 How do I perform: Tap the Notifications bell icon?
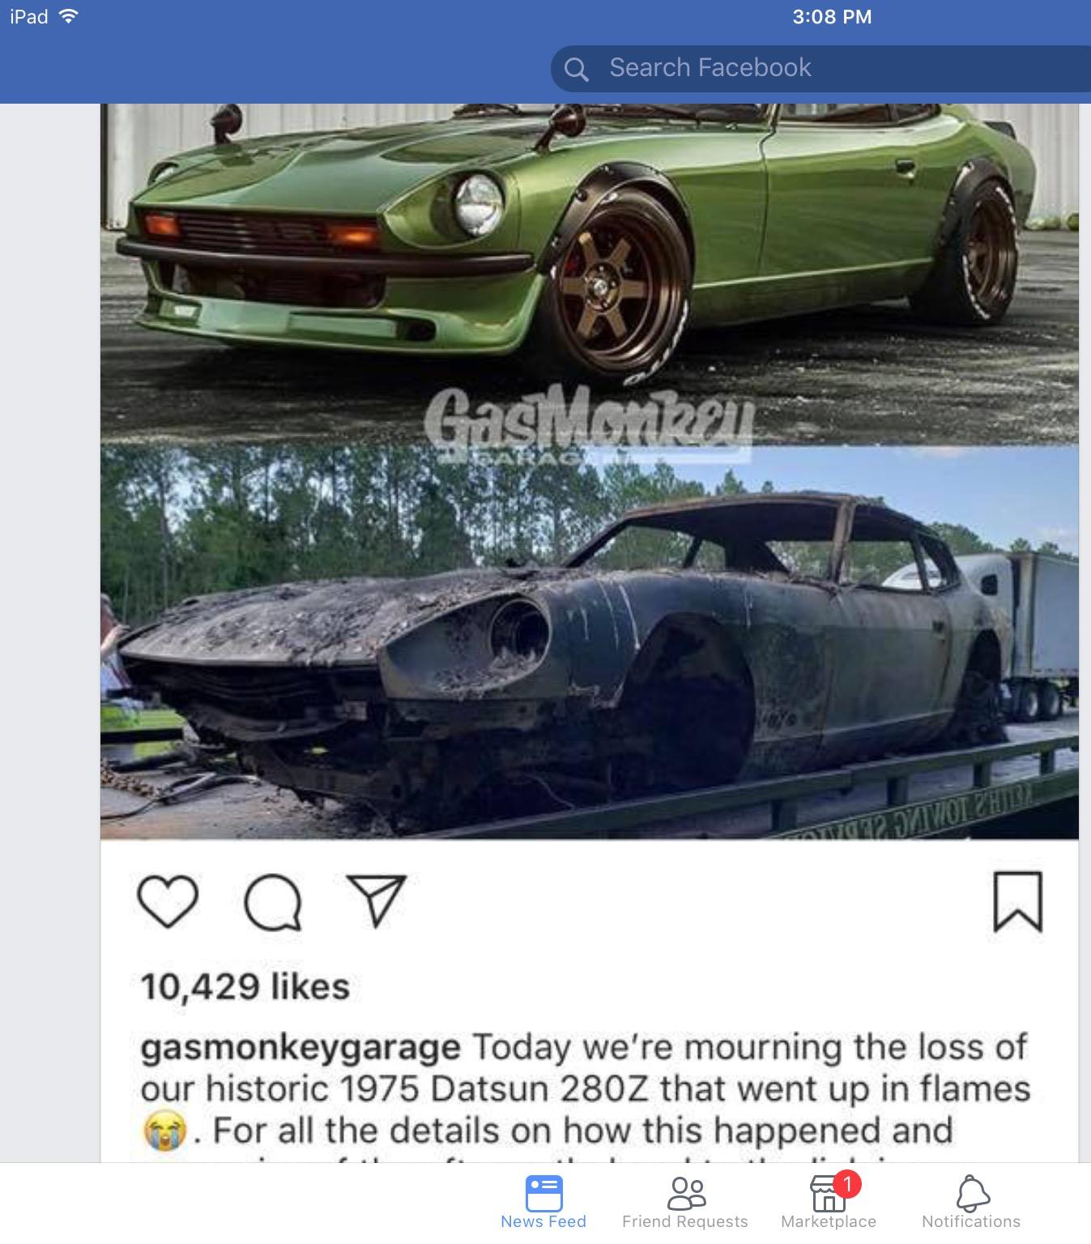[972, 1193]
